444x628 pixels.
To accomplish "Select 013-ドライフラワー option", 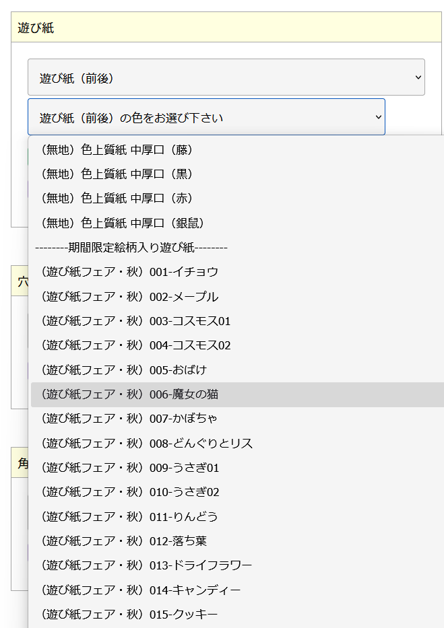I will tap(146, 565).
